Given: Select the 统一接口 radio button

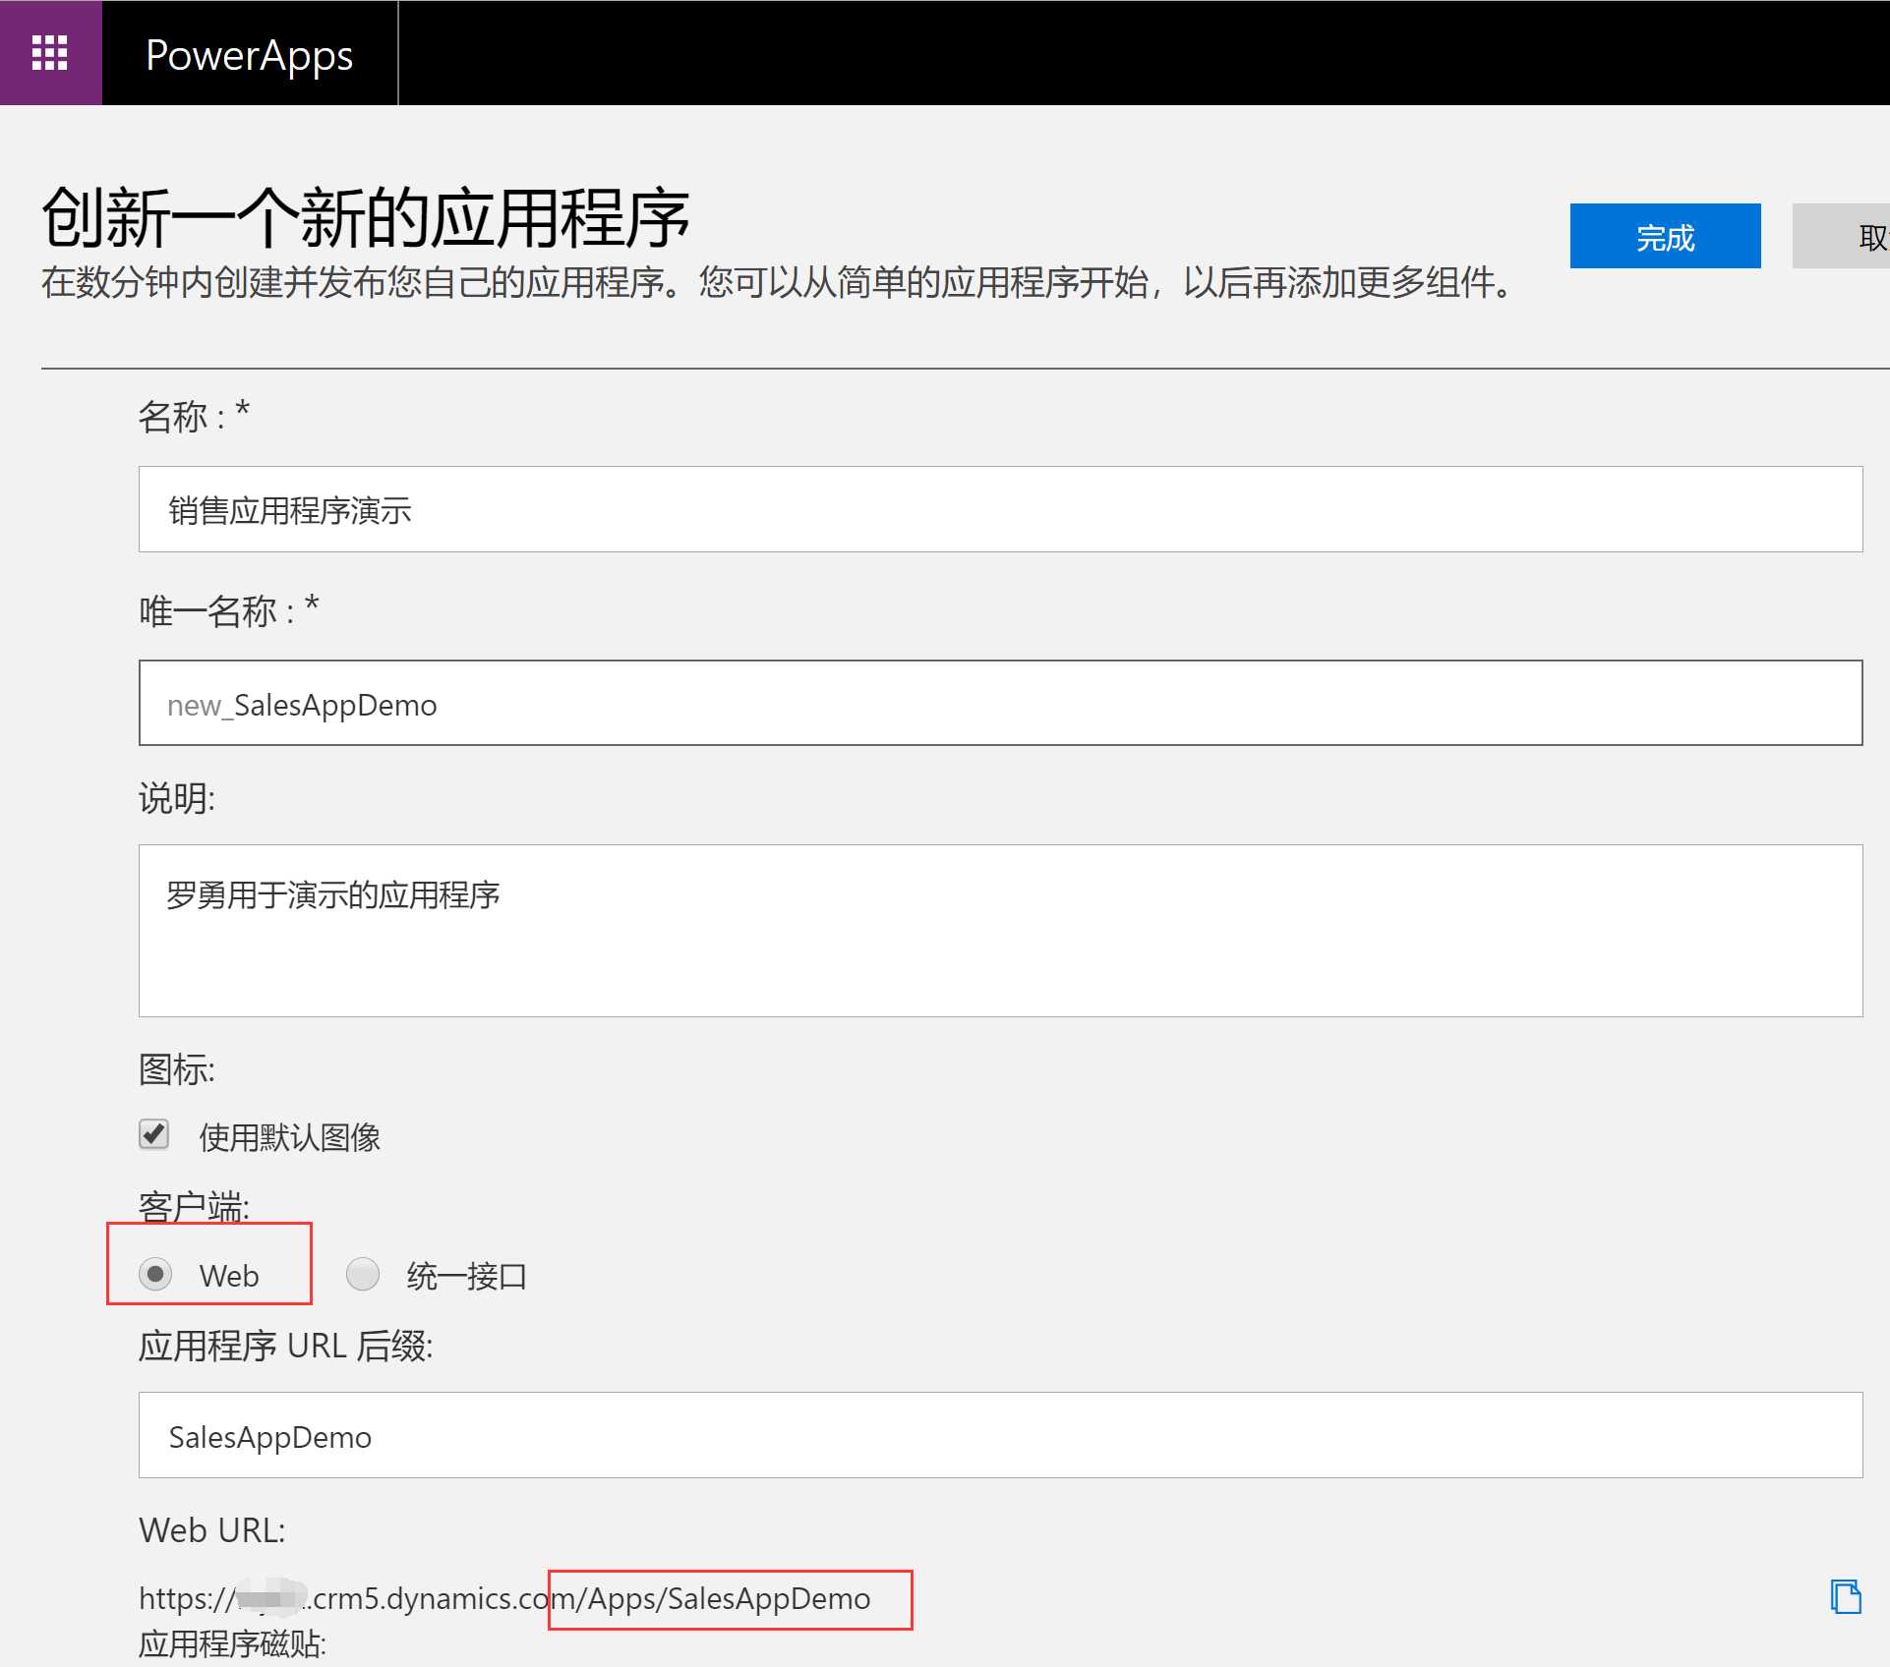Looking at the screenshot, I should pyautogui.click(x=363, y=1274).
